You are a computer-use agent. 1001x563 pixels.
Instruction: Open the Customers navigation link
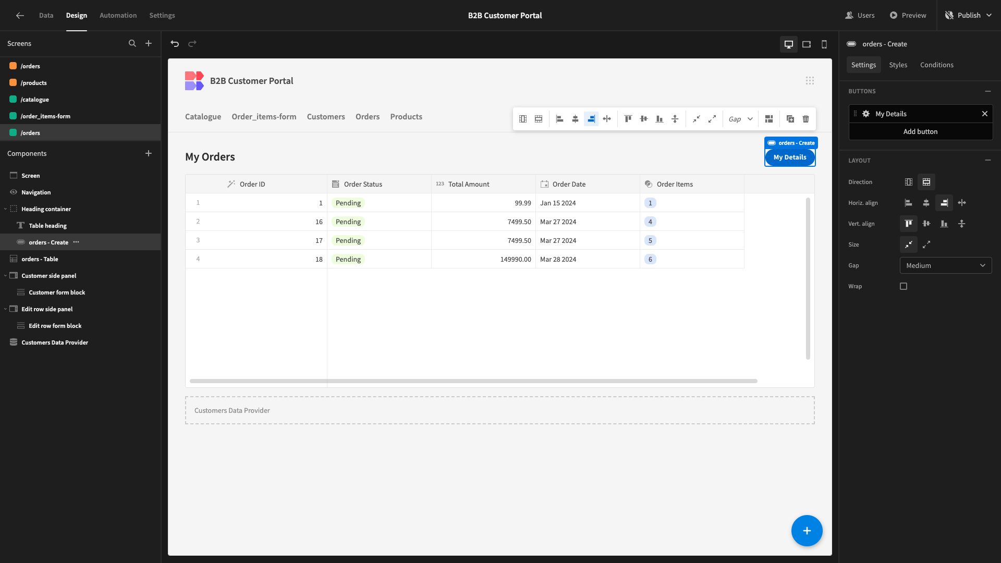[326, 117]
